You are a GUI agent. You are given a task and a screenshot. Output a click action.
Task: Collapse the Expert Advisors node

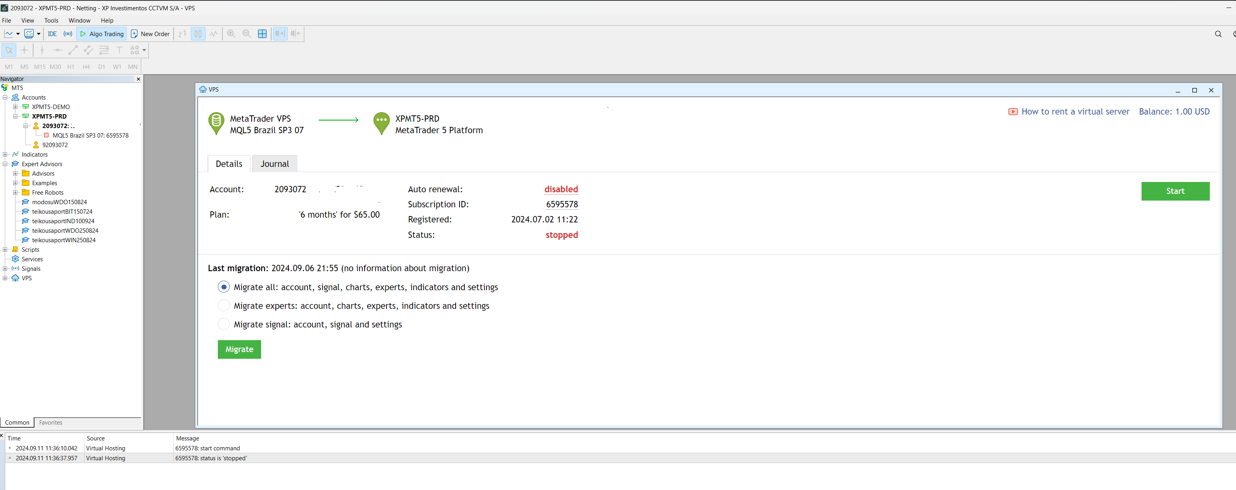tap(5, 164)
